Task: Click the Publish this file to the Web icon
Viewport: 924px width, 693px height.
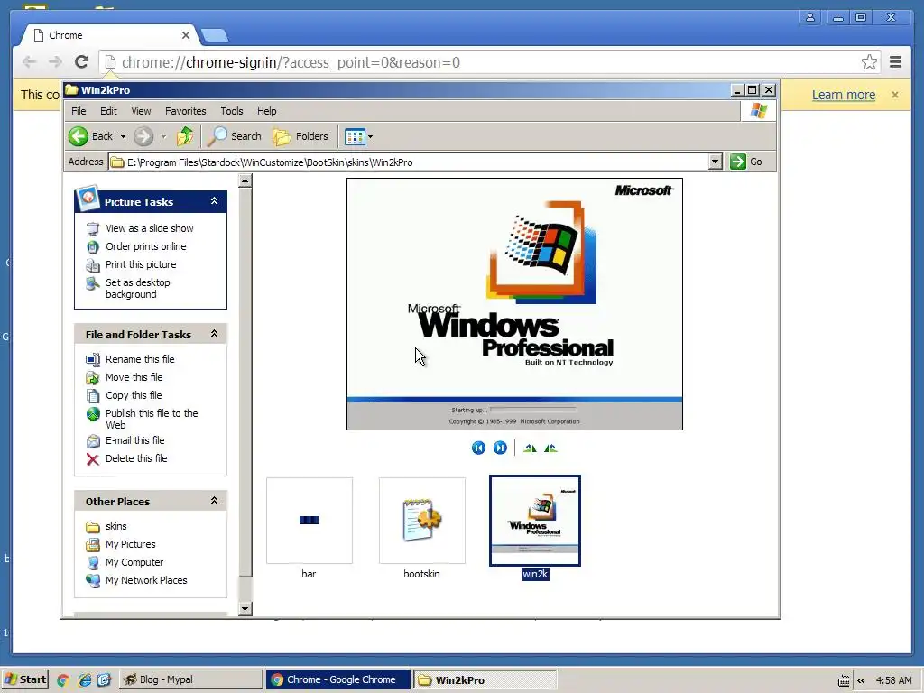Action: [x=93, y=414]
